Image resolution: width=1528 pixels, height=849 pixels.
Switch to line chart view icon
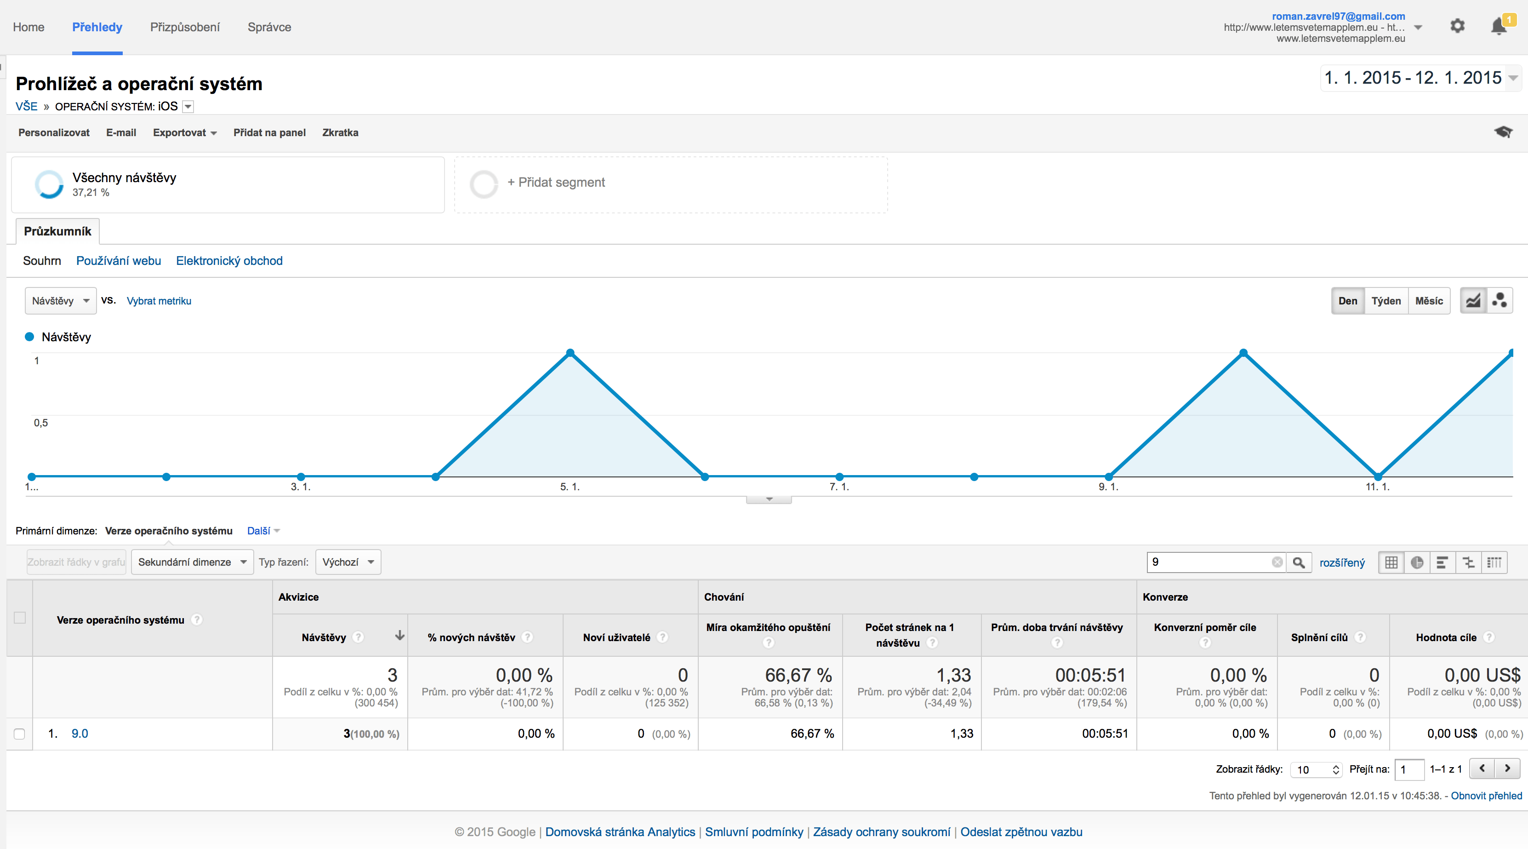click(x=1473, y=301)
